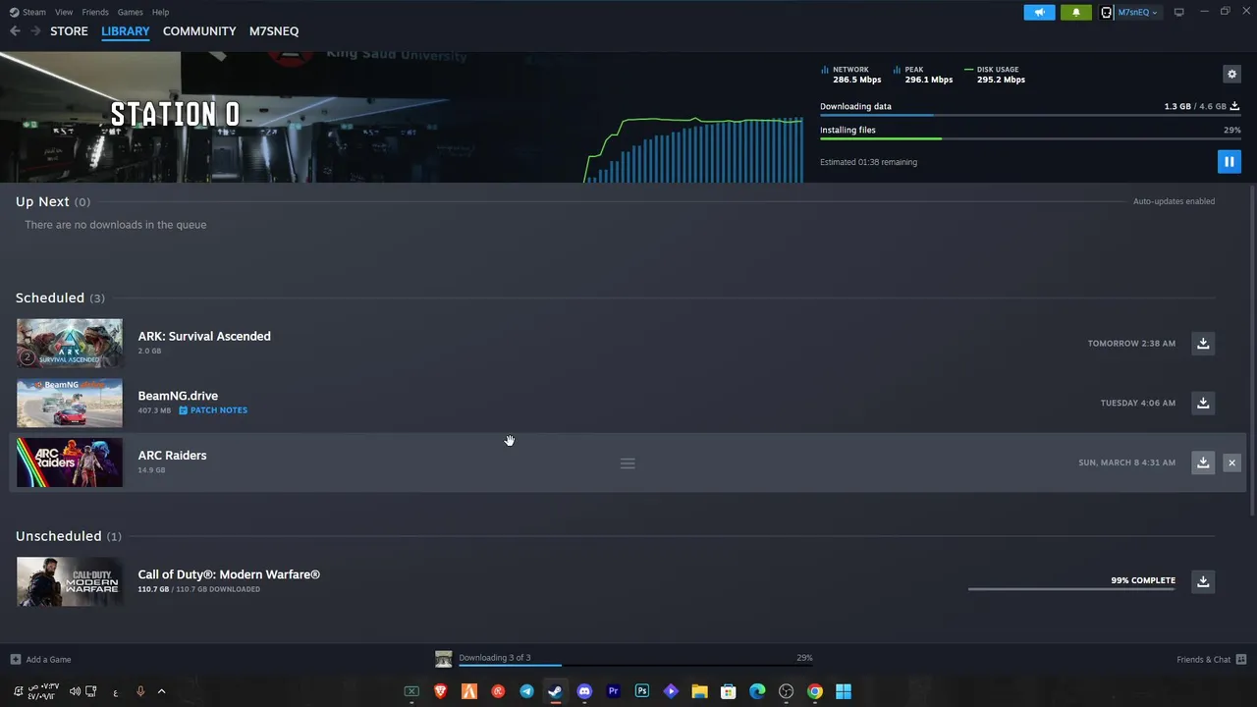The height and width of the screenshot is (707, 1257).
Task: Open Microsoft Edge from the taskbar
Action: click(x=757, y=691)
